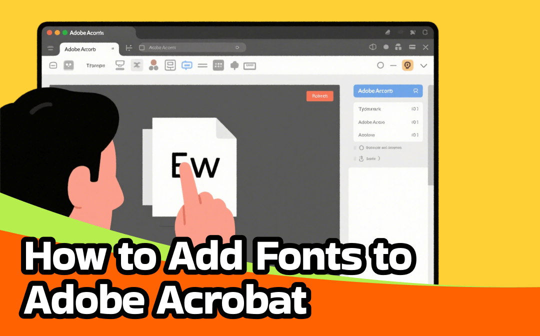Click the two horizontal lines icon
The image size is (540, 336).
(x=202, y=65)
